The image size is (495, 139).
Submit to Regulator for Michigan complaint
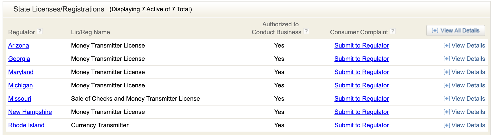pyautogui.click(x=361, y=85)
